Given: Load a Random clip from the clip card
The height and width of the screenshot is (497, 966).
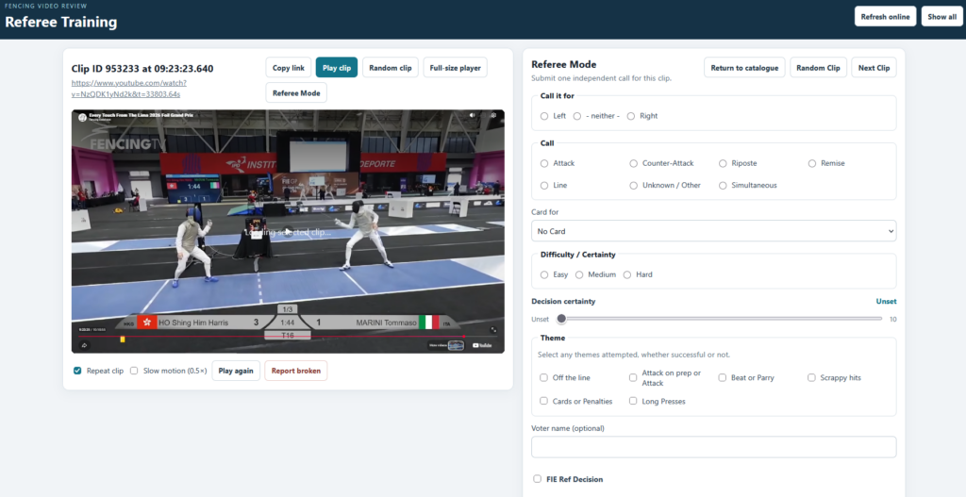Looking at the screenshot, I should [391, 68].
